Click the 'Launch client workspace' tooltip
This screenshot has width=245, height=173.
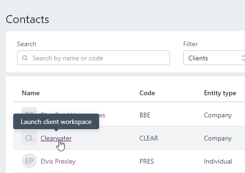(x=56, y=122)
